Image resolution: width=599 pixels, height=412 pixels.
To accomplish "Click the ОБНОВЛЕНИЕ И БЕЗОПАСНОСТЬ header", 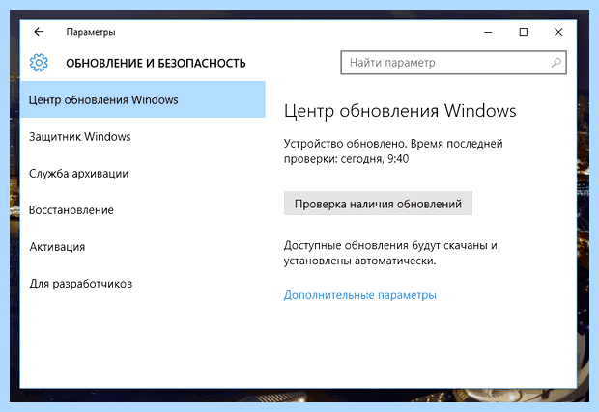I will coord(156,63).
